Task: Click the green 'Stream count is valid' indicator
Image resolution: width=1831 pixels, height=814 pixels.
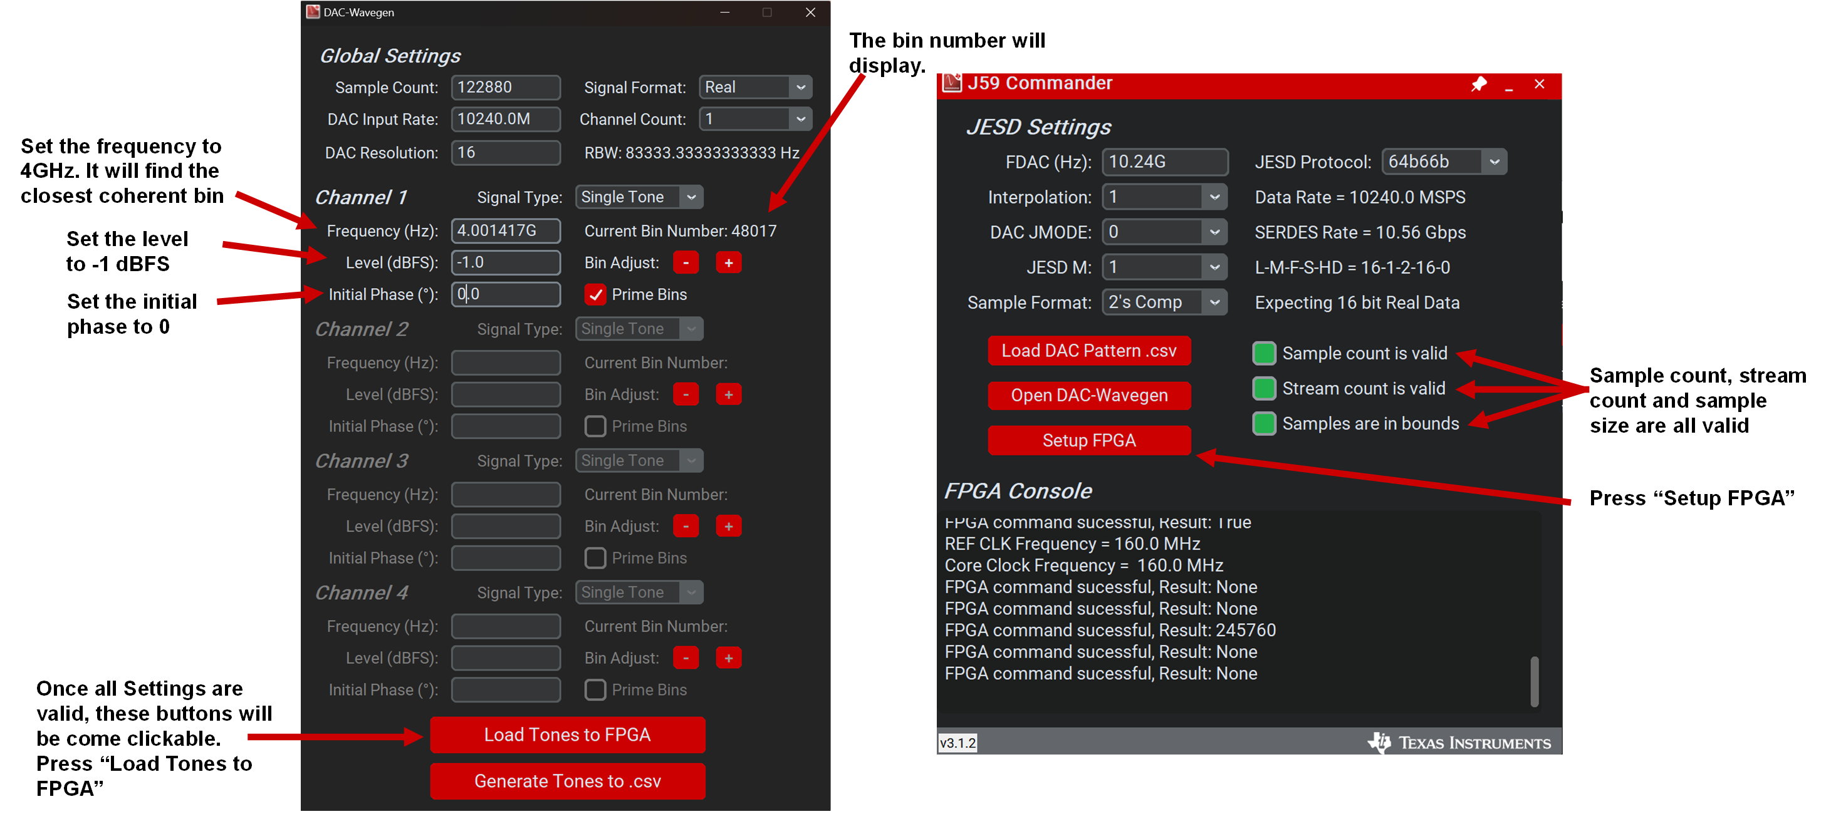Action: (1264, 388)
